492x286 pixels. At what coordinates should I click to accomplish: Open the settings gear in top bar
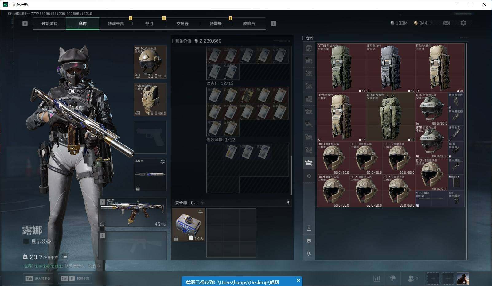463,23
